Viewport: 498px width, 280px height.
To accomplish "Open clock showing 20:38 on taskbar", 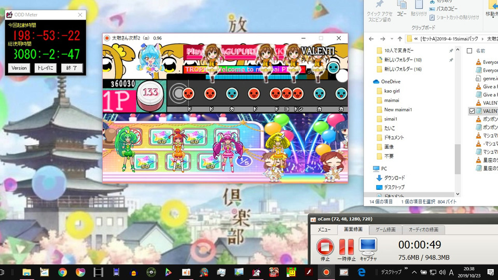I will pos(469,272).
